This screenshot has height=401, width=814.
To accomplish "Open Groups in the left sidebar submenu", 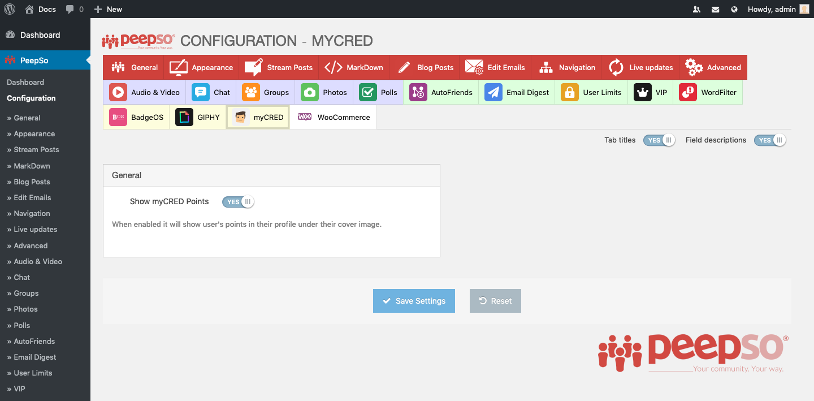I will click(23, 293).
